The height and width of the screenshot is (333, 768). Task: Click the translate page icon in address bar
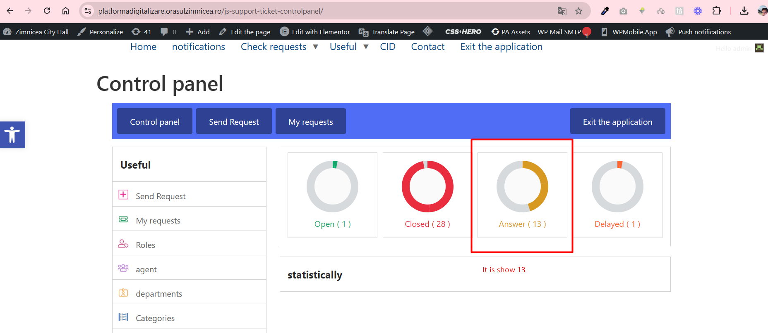point(562,11)
